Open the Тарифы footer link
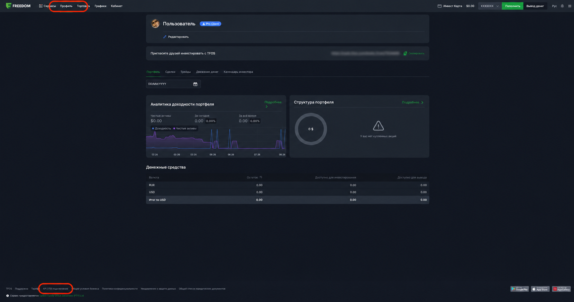 [36, 289]
